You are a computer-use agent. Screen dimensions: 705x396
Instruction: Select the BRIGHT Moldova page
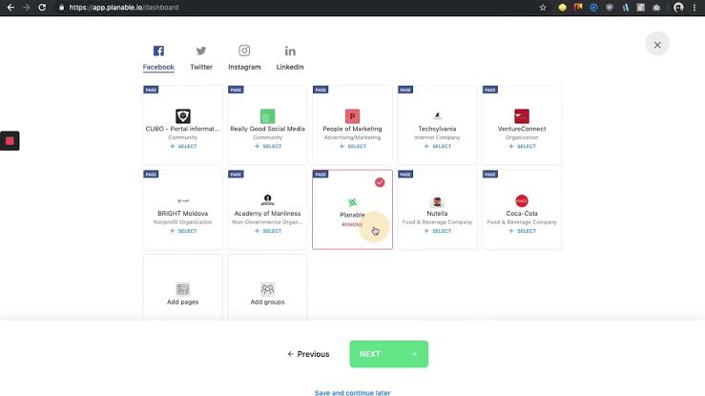[182, 231]
